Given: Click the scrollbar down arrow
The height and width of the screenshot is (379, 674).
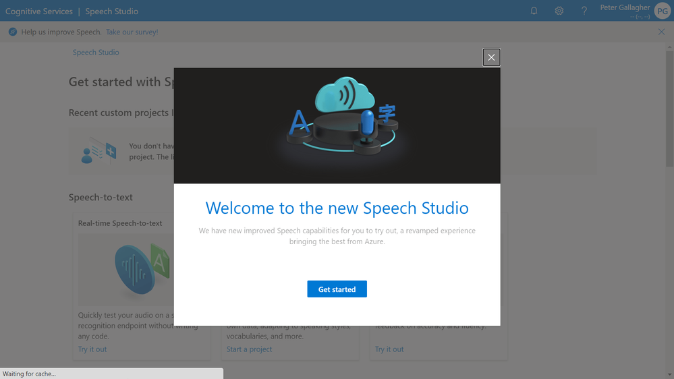Looking at the screenshot, I should (669, 374).
